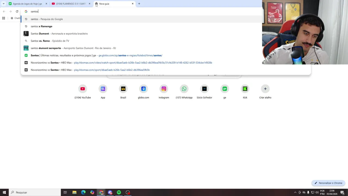
Task: Reload the page with the refresh icon
Action: click(17, 11)
